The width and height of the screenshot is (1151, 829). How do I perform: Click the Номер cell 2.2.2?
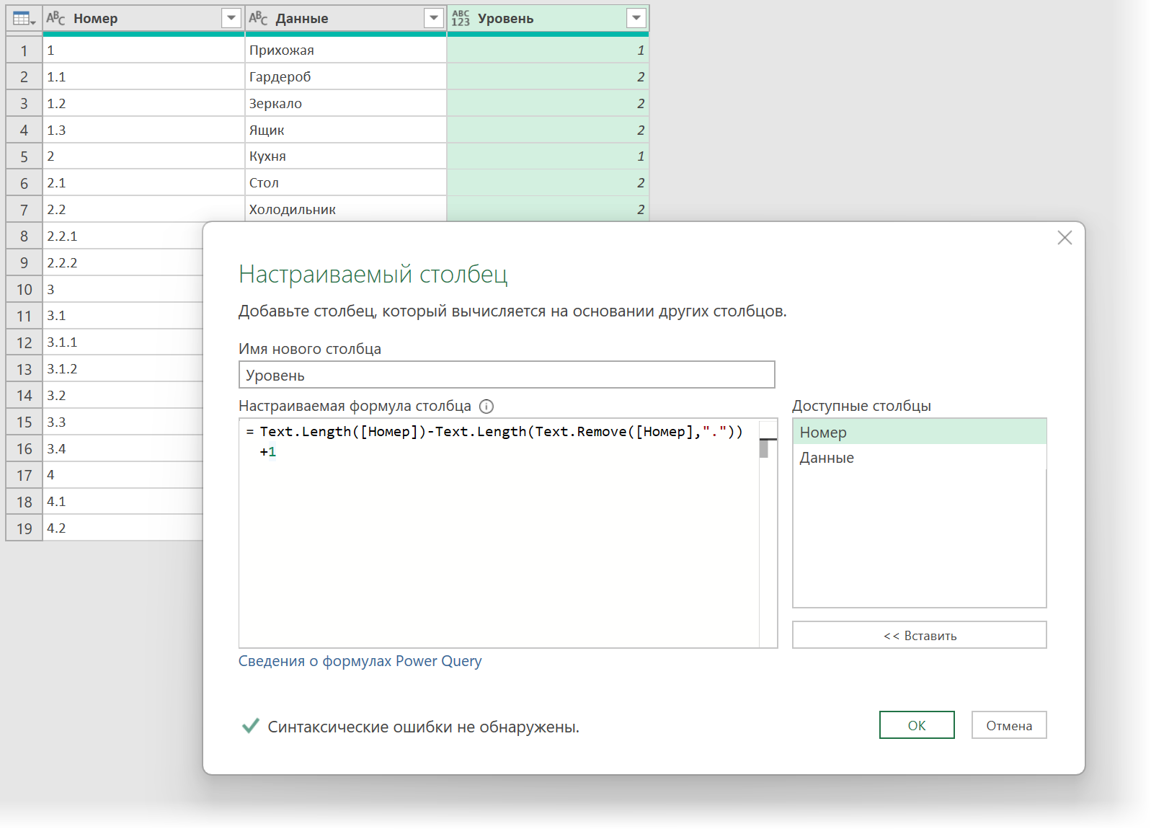tap(123, 262)
